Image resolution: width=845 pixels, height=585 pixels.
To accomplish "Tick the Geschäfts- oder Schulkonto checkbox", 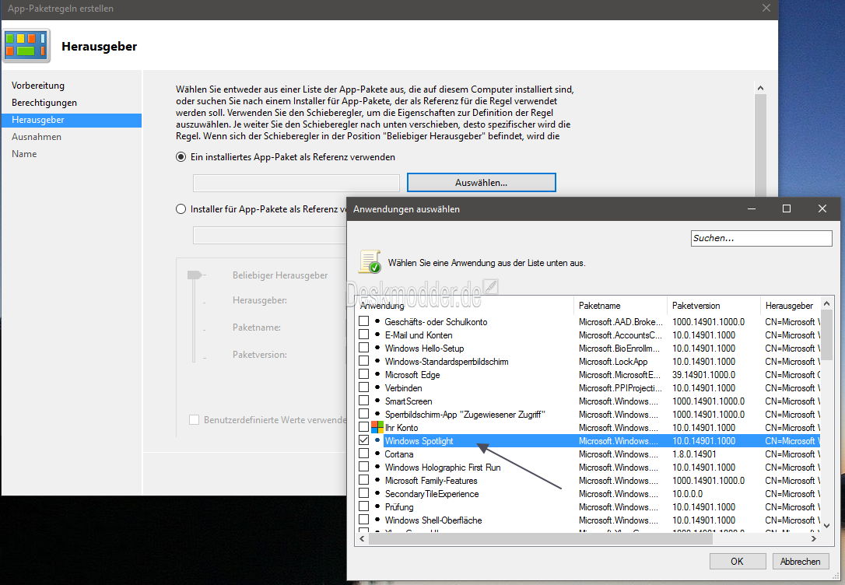I will click(x=364, y=321).
